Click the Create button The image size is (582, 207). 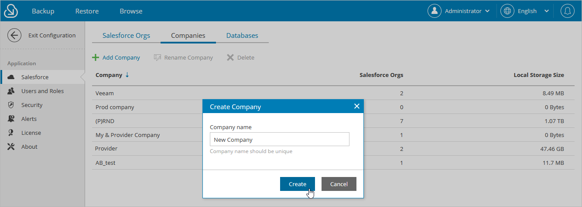click(x=298, y=184)
